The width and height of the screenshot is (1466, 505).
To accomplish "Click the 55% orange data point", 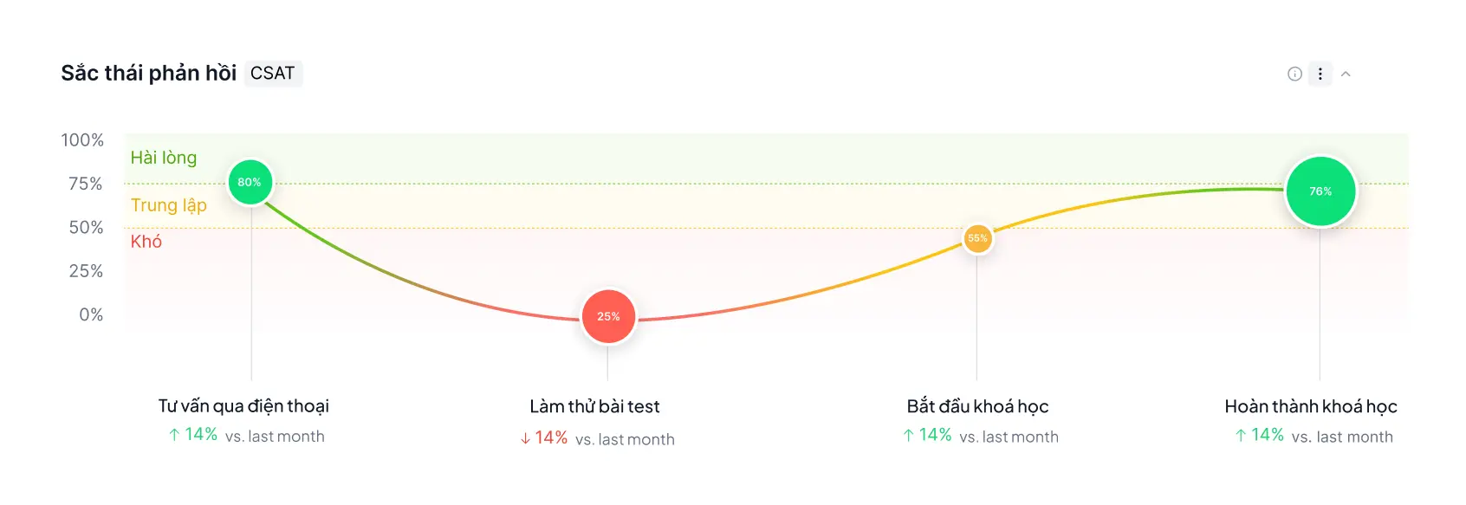I will point(977,240).
